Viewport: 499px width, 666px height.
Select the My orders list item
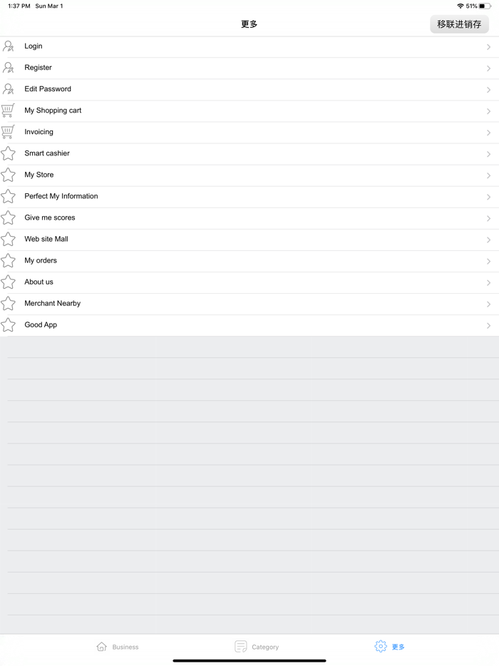pyautogui.click(x=249, y=261)
